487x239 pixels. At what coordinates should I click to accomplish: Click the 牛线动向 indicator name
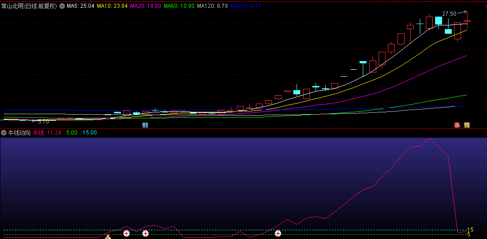19,133
